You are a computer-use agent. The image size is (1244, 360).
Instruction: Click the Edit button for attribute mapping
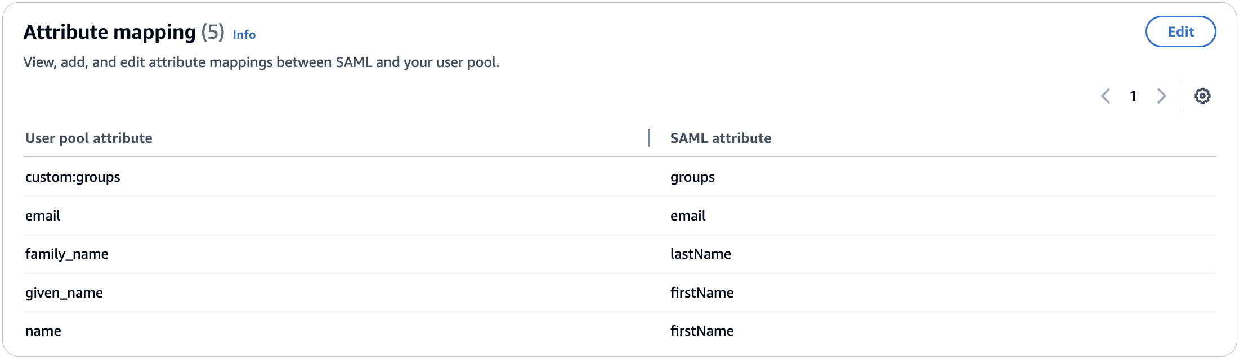pyautogui.click(x=1180, y=31)
